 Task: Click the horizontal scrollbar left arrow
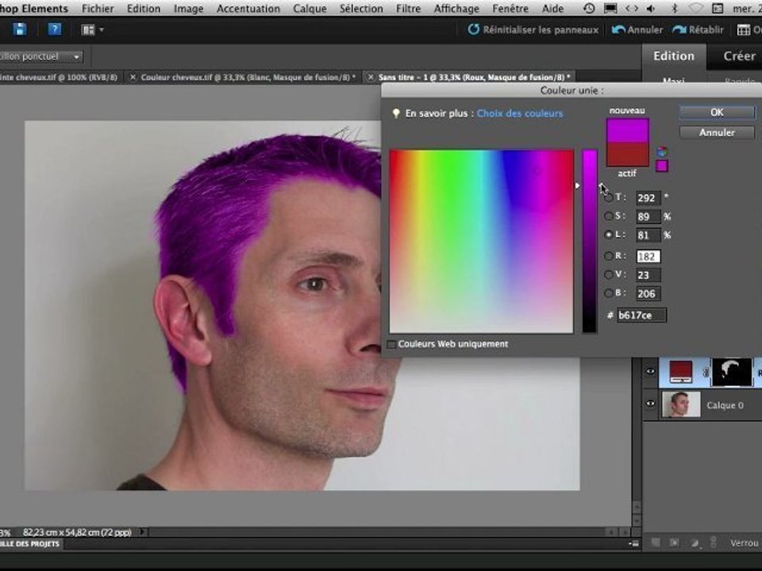[x=612, y=532]
